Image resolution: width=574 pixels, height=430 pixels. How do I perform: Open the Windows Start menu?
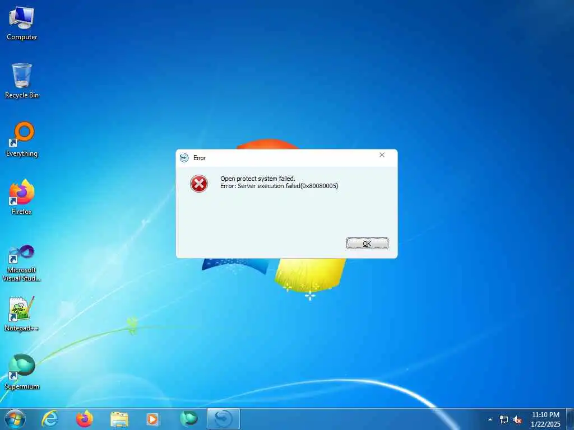tap(15, 419)
